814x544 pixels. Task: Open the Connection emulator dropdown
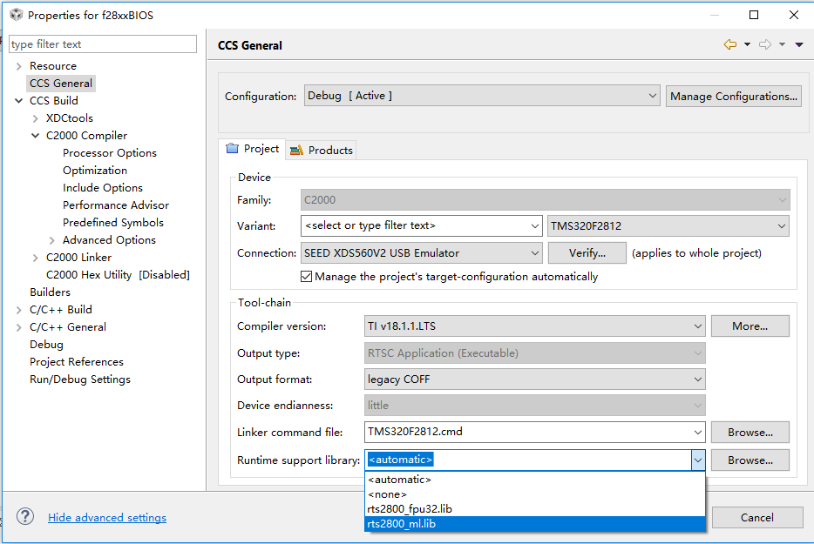coord(422,253)
